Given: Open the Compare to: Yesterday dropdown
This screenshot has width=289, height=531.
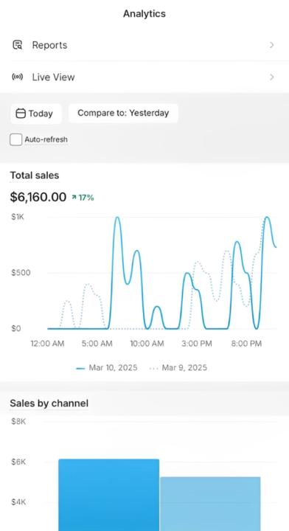Looking at the screenshot, I should click(x=123, y=113).
